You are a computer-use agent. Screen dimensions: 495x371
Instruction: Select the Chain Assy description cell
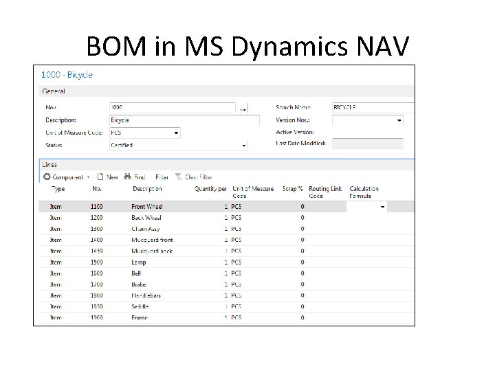(x=146, y=229)
